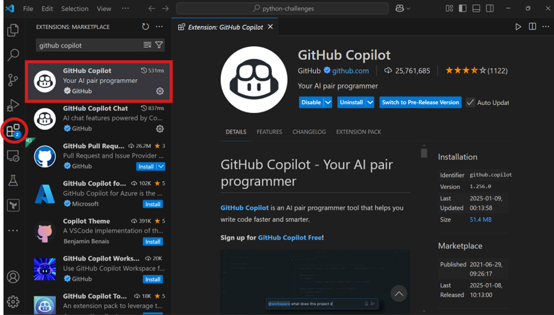The width and height of the screenshot is (554, 315).
Task: Open the Edit menu
Action: pyautogui.click(x=47, y=9)
